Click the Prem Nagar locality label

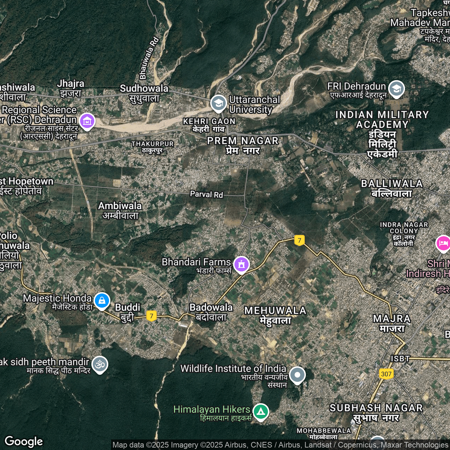click(243, 145)
